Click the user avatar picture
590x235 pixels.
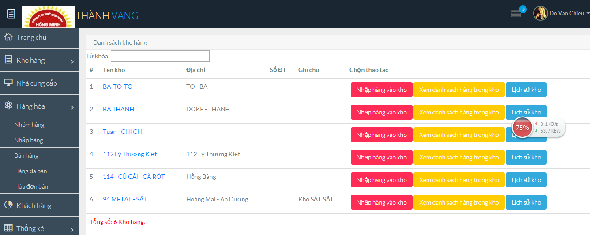click(x=540, y=13)
